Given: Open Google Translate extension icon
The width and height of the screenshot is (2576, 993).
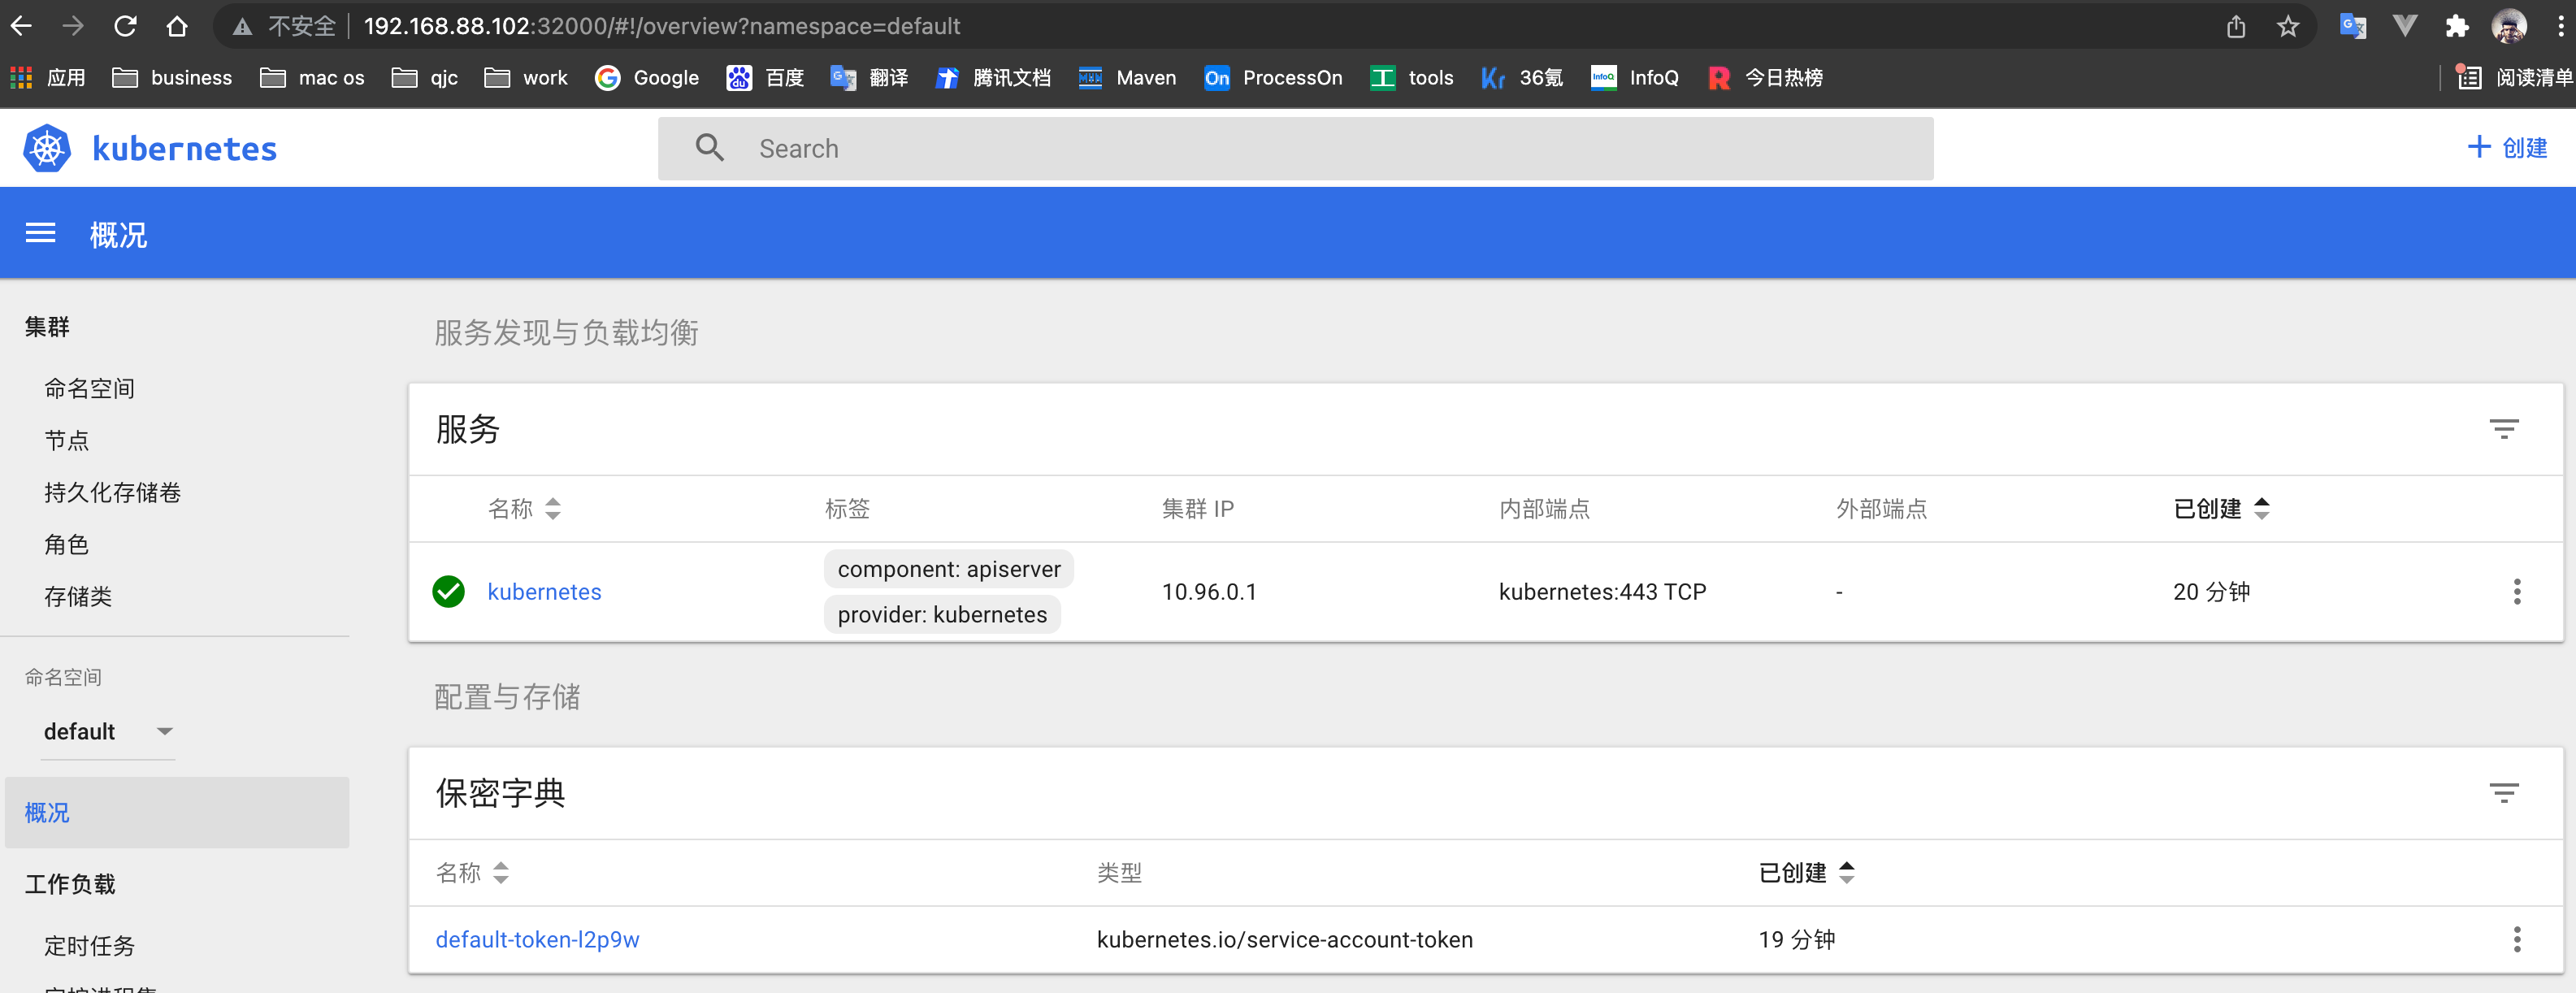Looking at the screenshot, I should [x=2353, y=26].
